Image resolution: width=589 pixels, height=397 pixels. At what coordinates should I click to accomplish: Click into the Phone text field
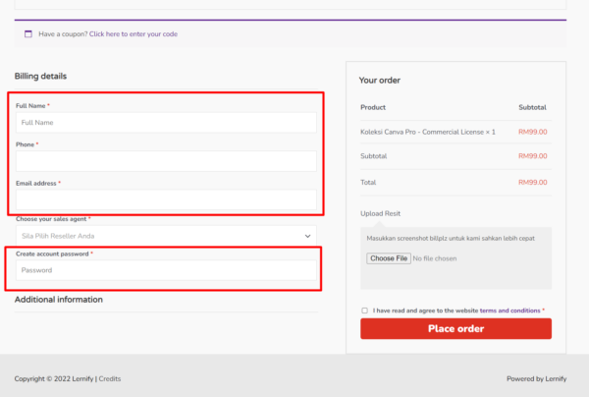point(166,161)
